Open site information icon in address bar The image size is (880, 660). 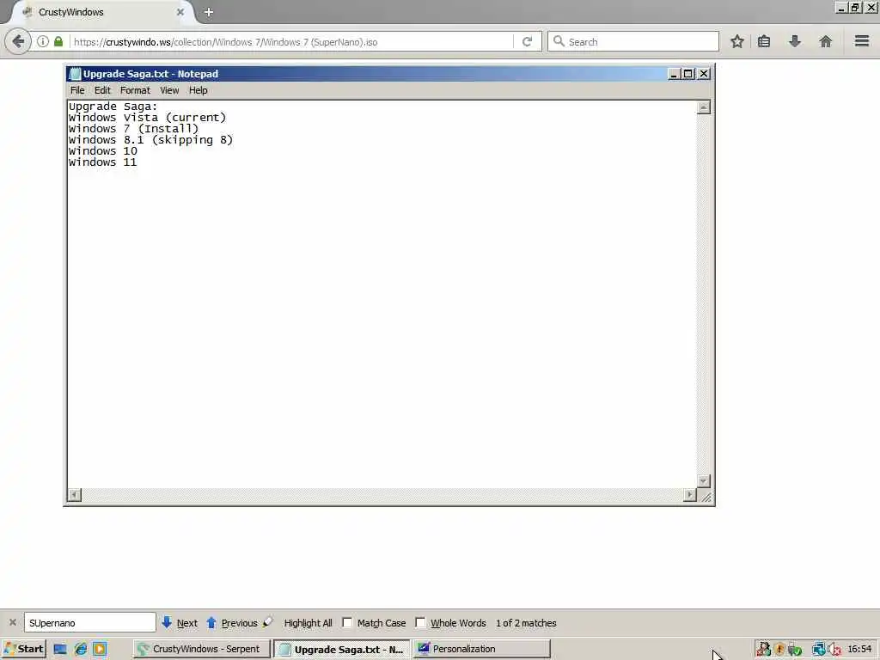[x=43, y=41]
